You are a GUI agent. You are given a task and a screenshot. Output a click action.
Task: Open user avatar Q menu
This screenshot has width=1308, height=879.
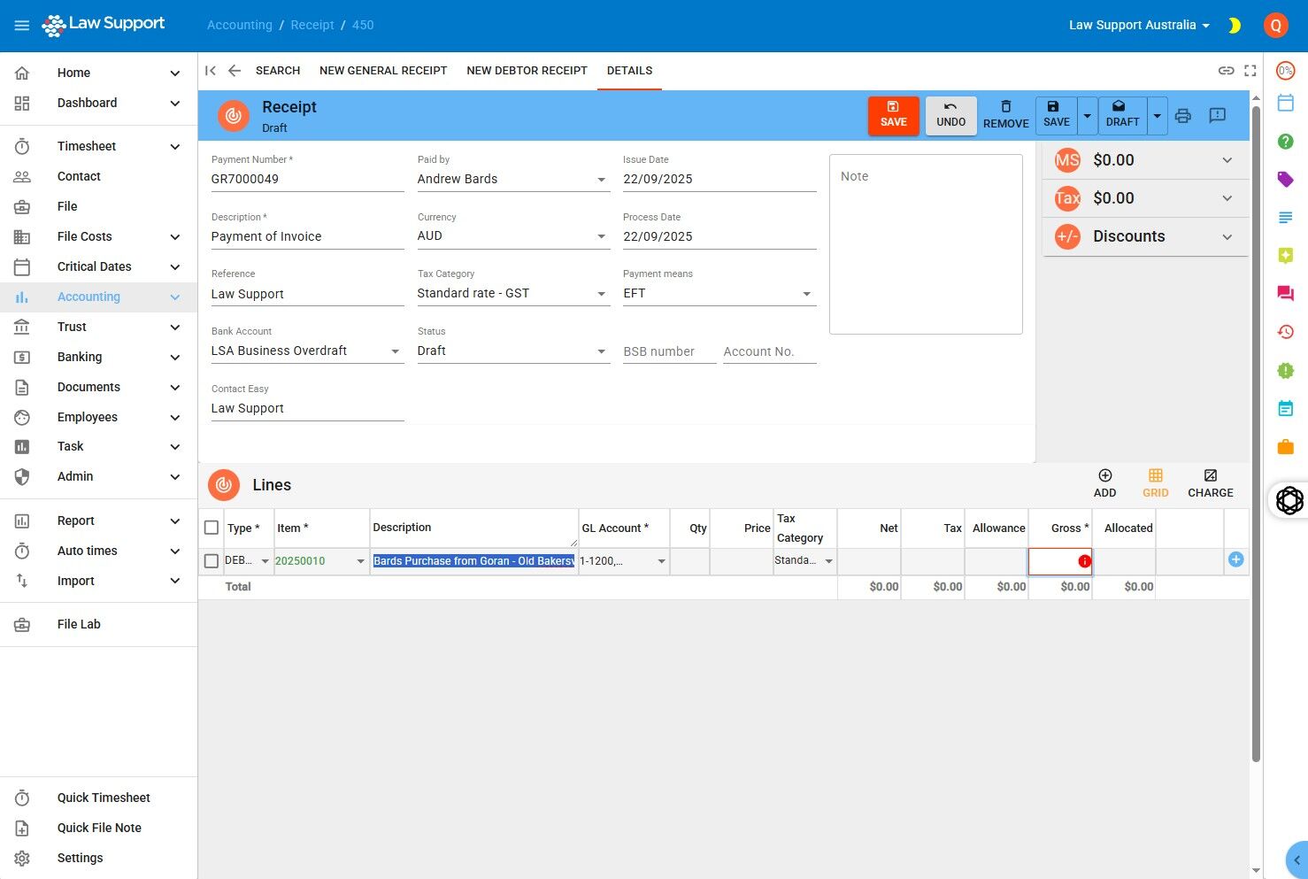pos(1275,26)
